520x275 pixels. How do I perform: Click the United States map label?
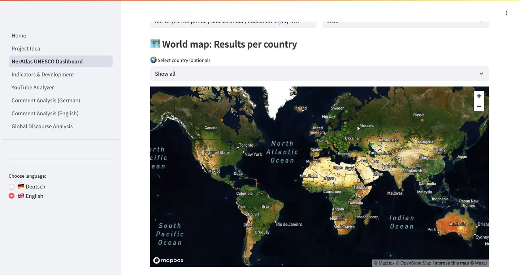point(219,152)
